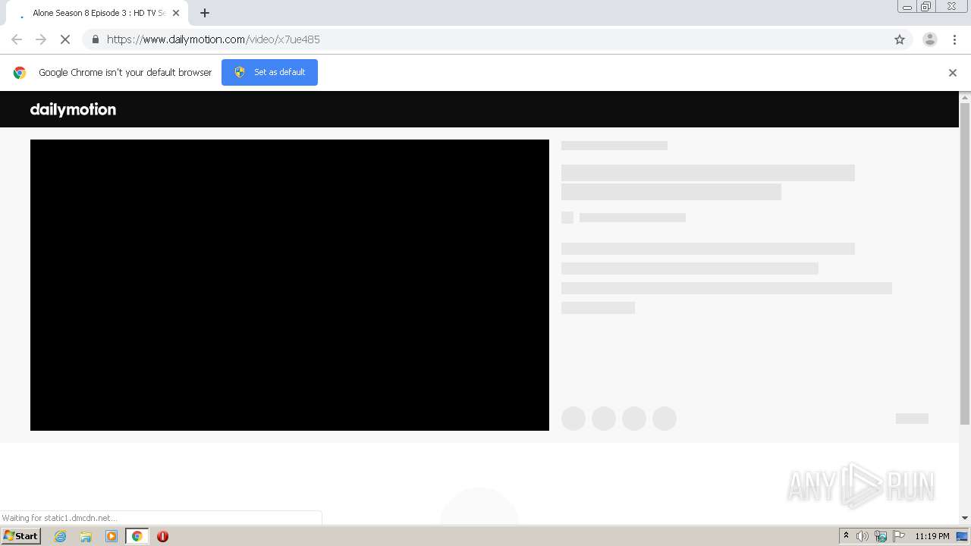The image size is (971, 546).
Task: Open Windows Media Player from taskbar
Action: point(112,536)
